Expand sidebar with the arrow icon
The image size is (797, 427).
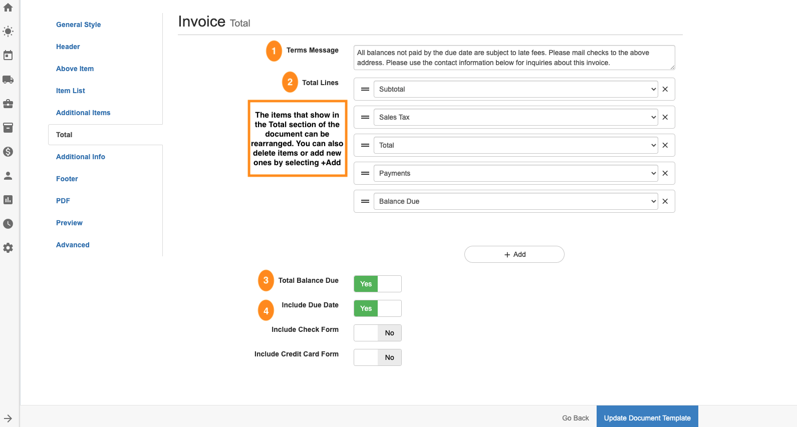pos(8,418)
